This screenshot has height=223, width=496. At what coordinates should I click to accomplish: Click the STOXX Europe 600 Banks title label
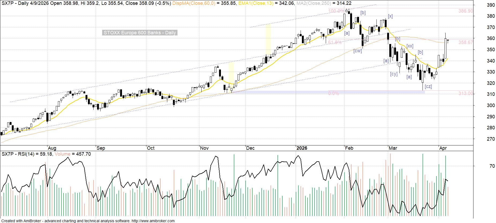coord(140,33)
